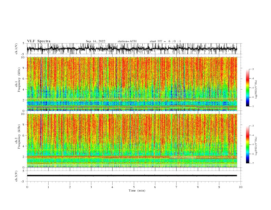Screen dimensions: 271x210
Task: Click the "start UT = 6 :0 :1" text
Action: tap(165, 41)
